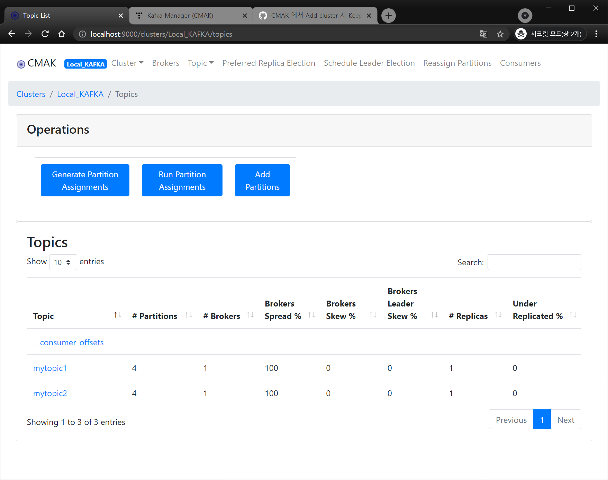
Task: Open the mytopic1 topic link
Action: point(50,368)
